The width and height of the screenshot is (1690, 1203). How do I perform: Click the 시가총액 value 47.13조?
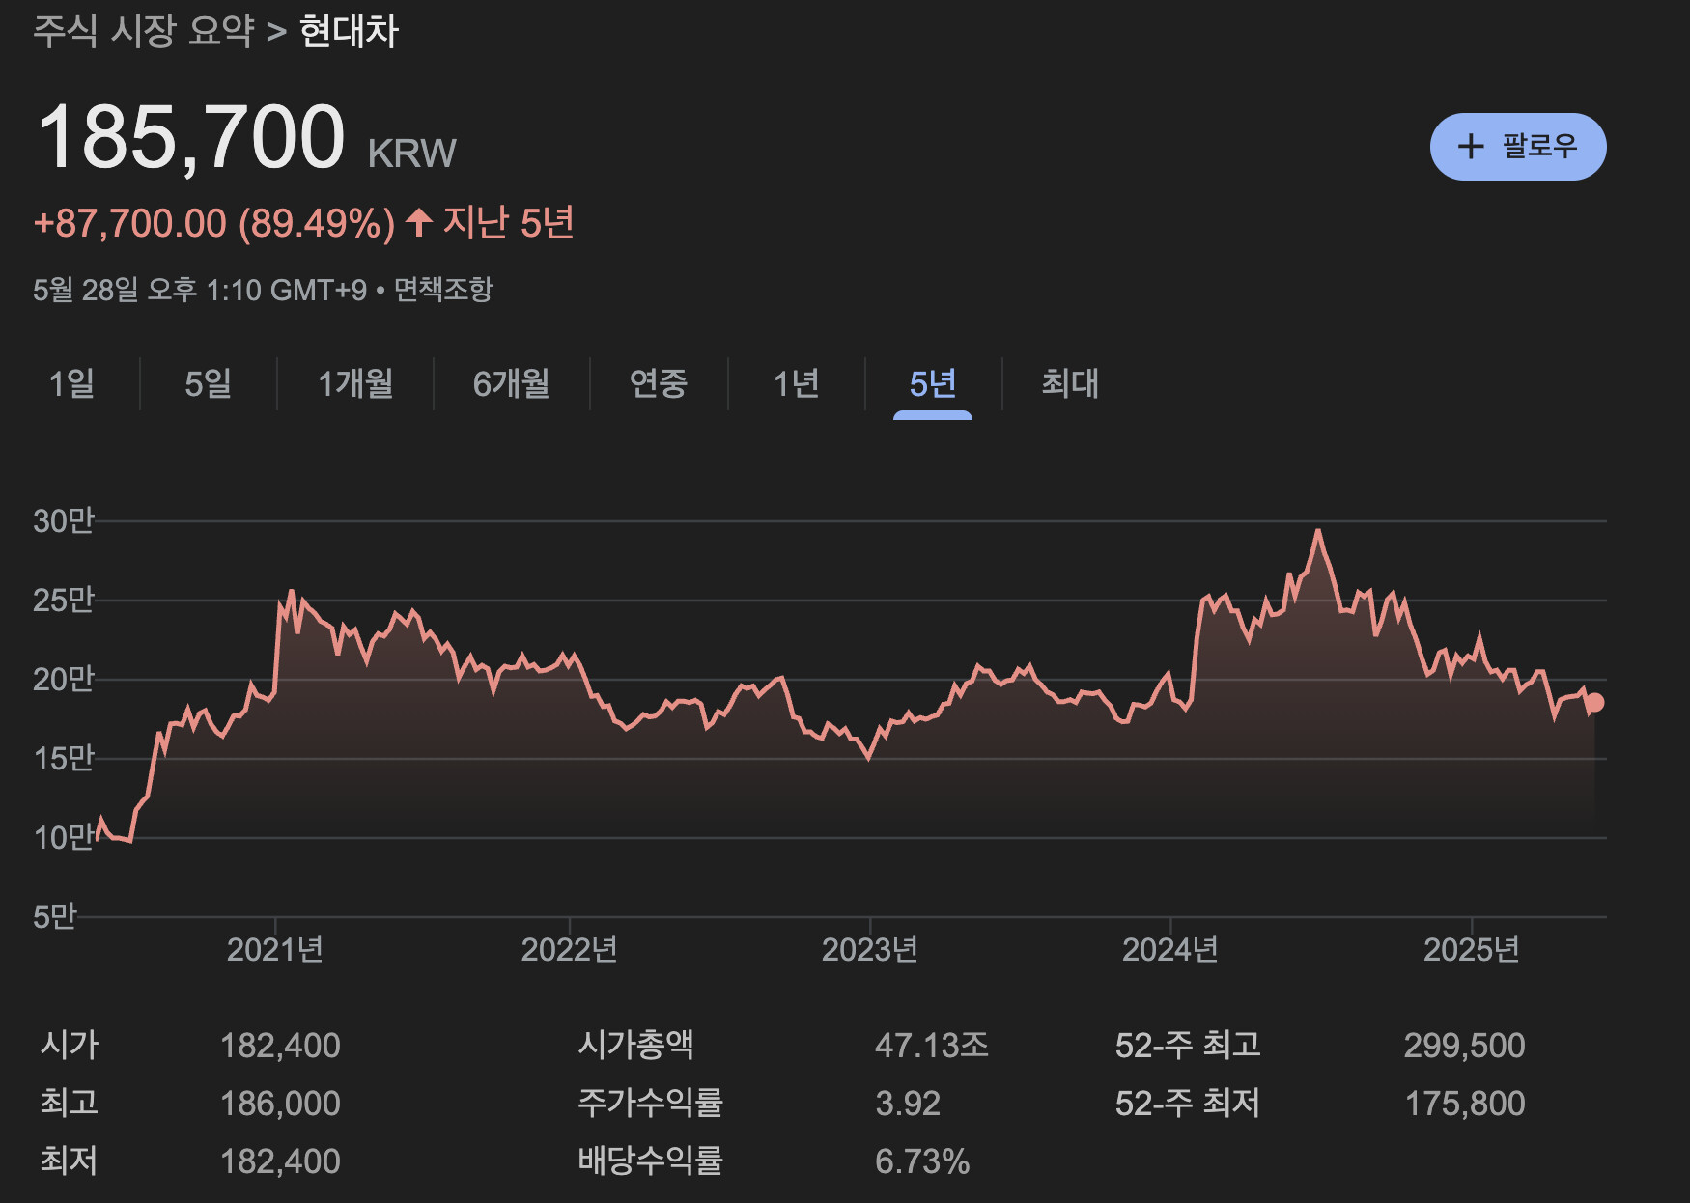point(931,1046)
